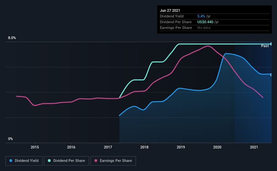Select the 2018 x-axis label

pos(144,147)
